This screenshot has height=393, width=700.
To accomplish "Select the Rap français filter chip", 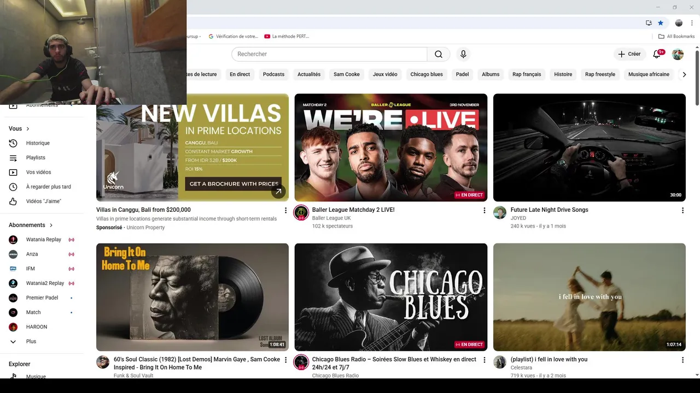I will click(x=527, y=74).
